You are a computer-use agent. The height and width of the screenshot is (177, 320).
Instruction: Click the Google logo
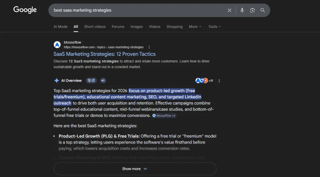tap(25, 10)
